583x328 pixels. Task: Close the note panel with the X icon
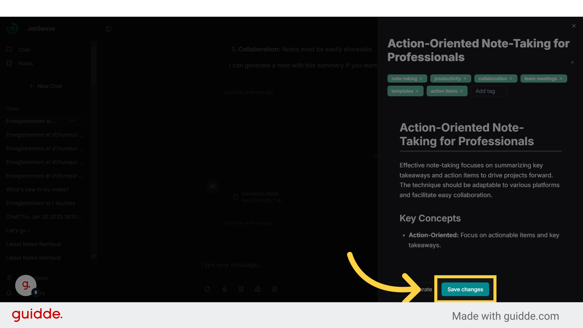click(x=574, y=26)
